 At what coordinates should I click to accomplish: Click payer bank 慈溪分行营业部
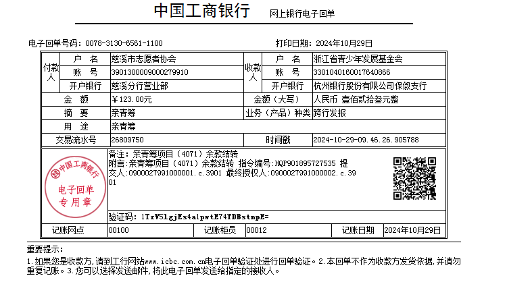point(139,86)
